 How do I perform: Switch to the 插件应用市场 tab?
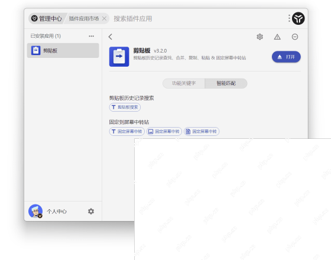point(84,18)
